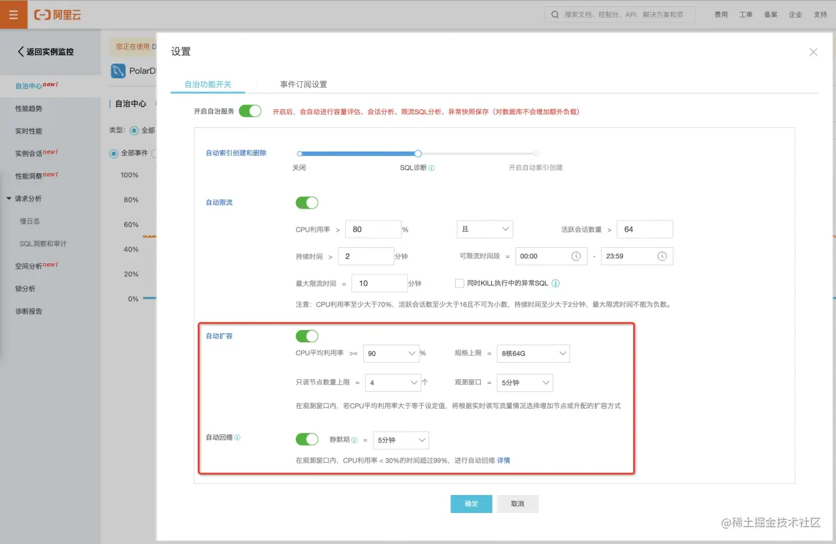This screenshot has width=836, height=544.
Task: Toggle the 自动回缩 switch
Action: click(307, 440)
